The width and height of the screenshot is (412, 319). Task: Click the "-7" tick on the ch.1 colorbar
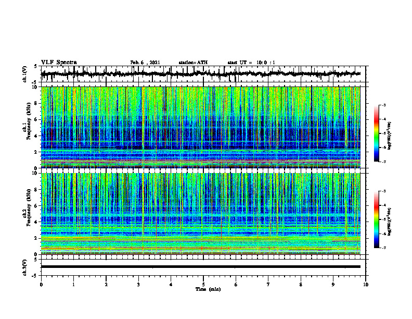(x=384, y=162)
